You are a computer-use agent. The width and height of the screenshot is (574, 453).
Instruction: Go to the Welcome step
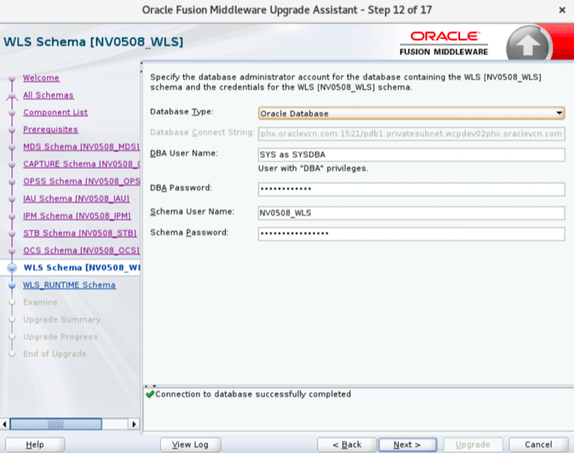point(41,78)
